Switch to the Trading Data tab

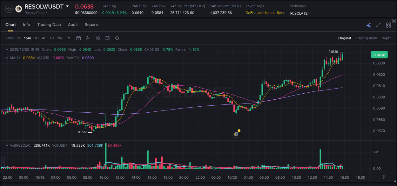tap(49, 24)
